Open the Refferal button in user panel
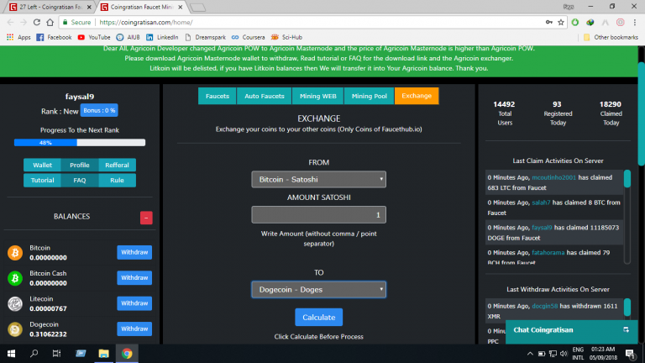The image size is (645, 363). tap(117, 165)
